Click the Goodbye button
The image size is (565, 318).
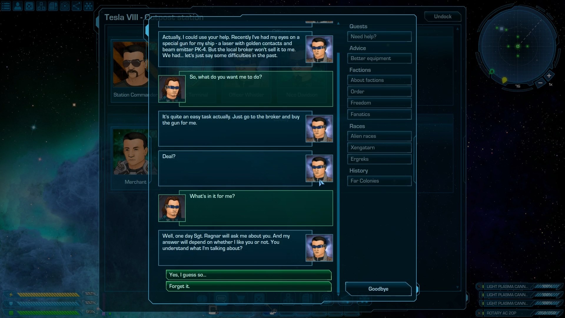click(378, 289)
